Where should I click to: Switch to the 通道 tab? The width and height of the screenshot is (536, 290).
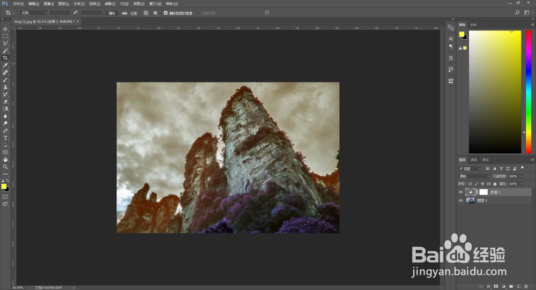tap(474, 160)
